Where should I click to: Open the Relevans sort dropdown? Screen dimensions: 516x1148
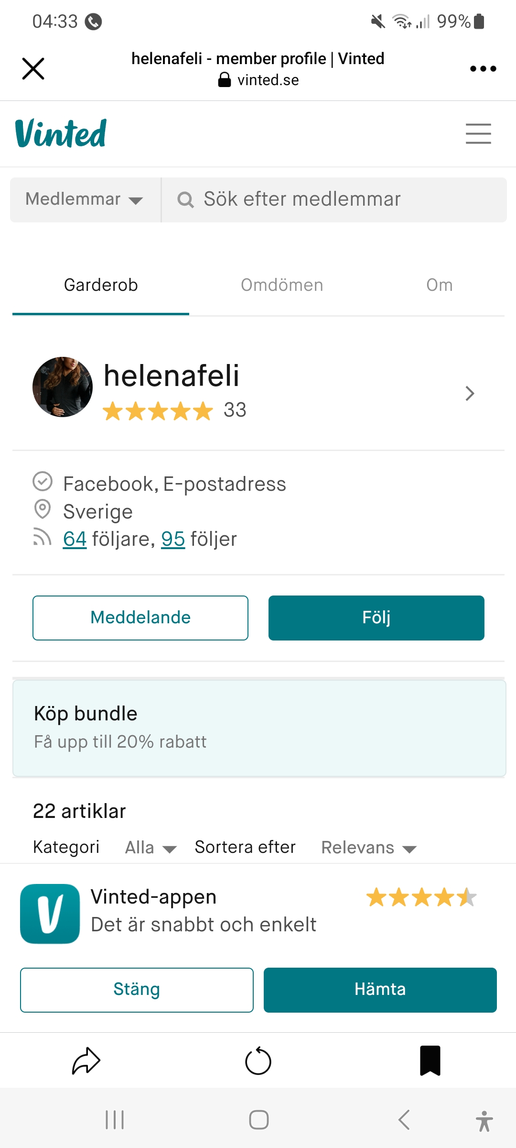pos(368,848)
